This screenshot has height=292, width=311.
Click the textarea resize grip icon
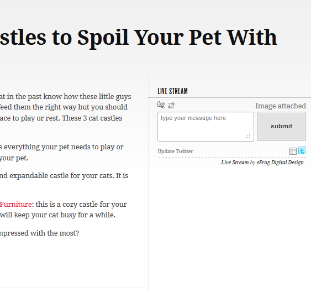[x=247, y=136]
